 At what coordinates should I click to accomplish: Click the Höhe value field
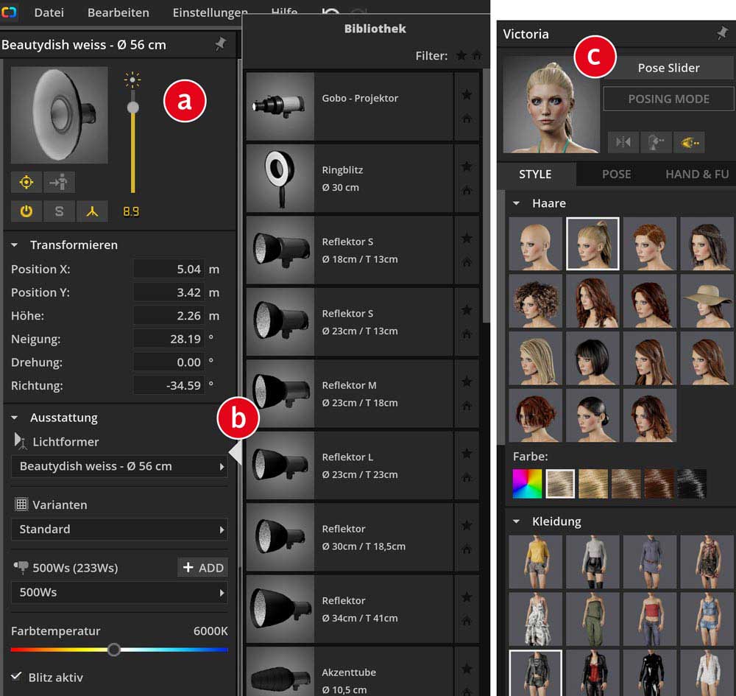(x=169, y=316)
